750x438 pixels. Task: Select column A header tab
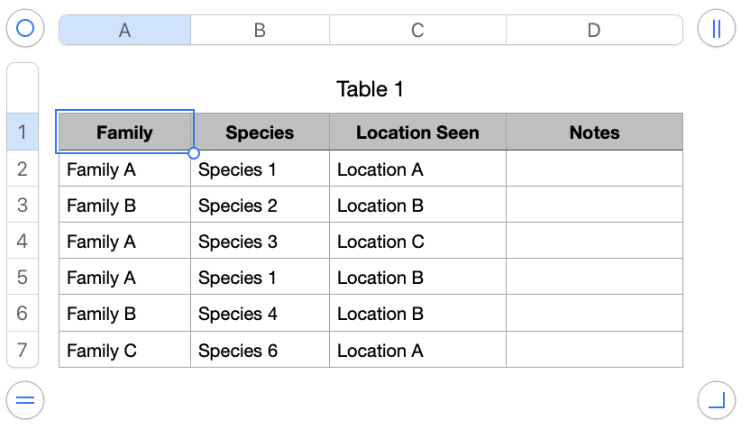(124, 30)
